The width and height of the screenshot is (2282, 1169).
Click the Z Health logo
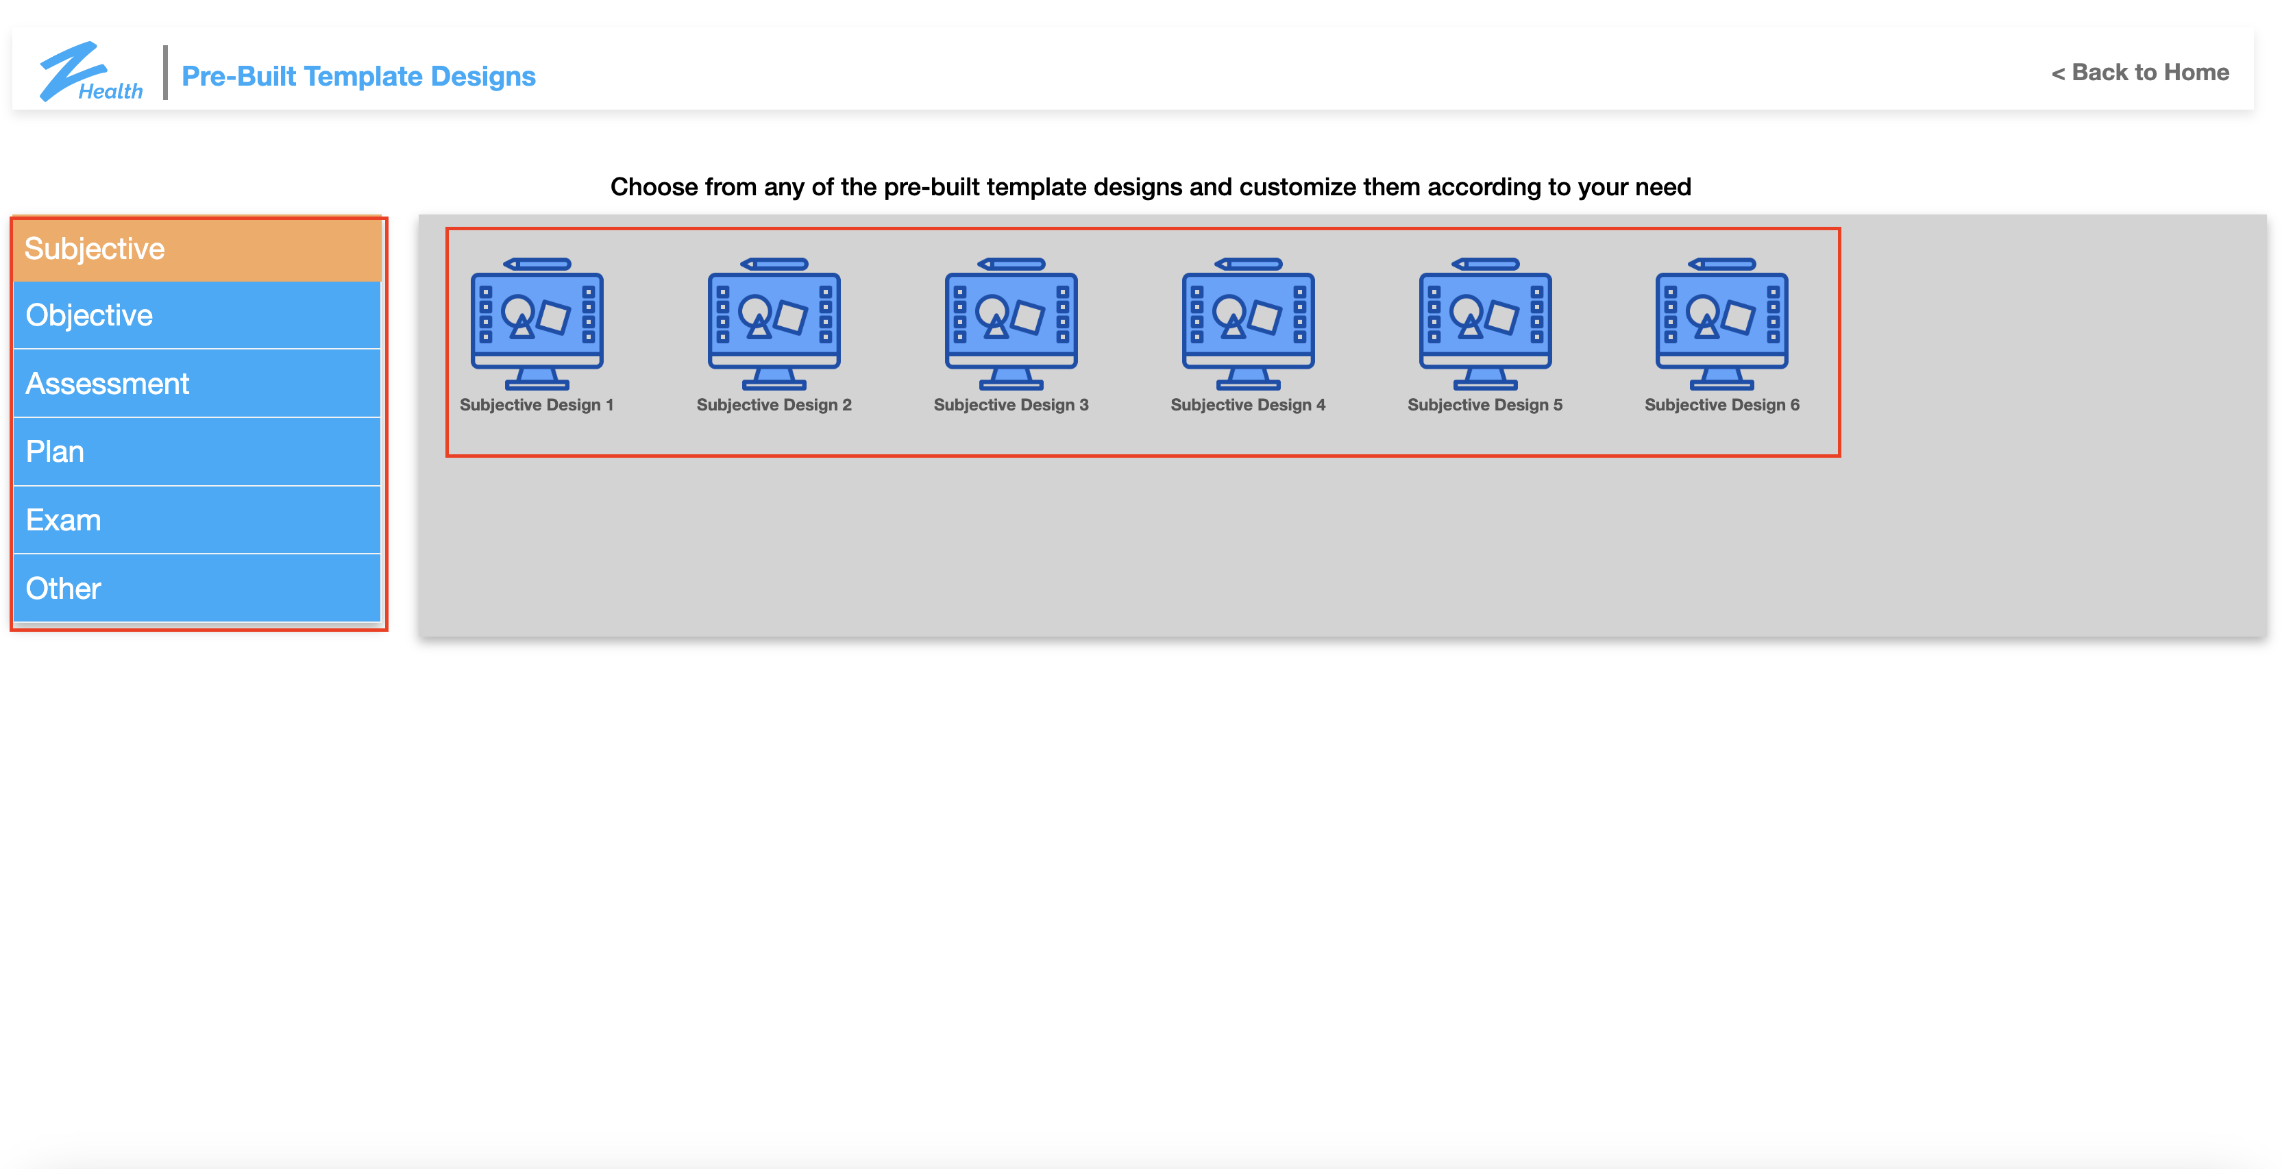click(90, 72)
